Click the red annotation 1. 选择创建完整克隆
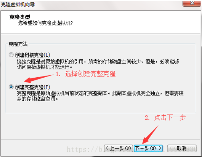The width and height of the screenshot is (202, 157). coord(86,74)
